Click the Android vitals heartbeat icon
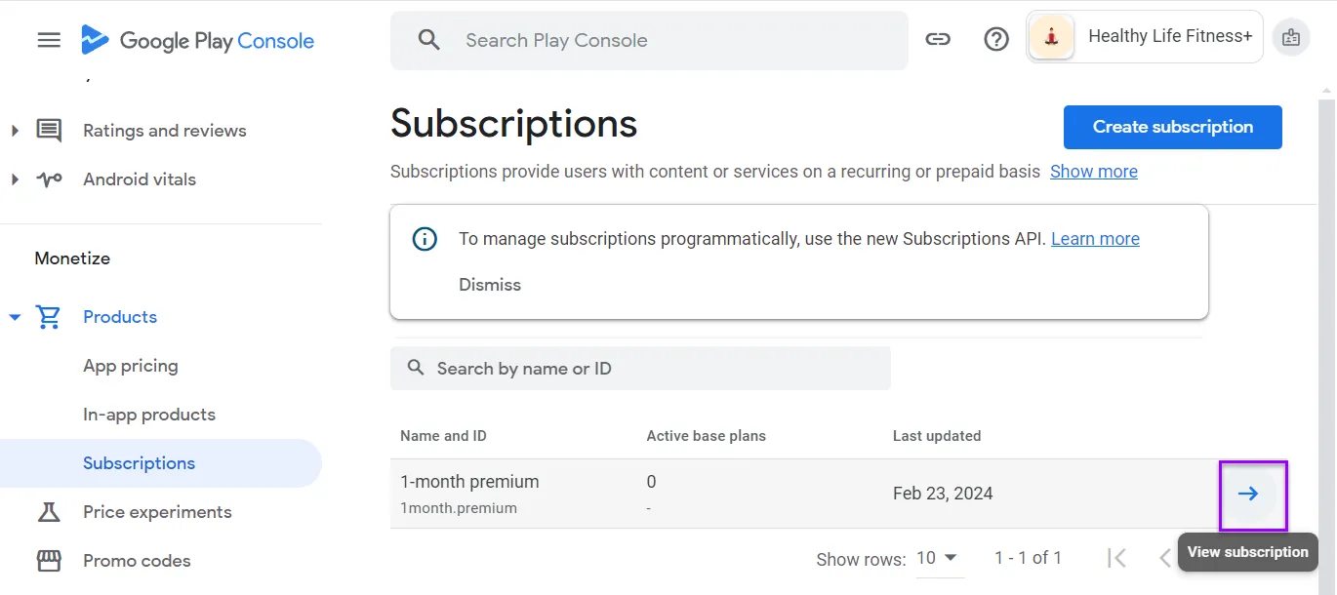This screenshot has height=595, width=1337. pos(48,178)
